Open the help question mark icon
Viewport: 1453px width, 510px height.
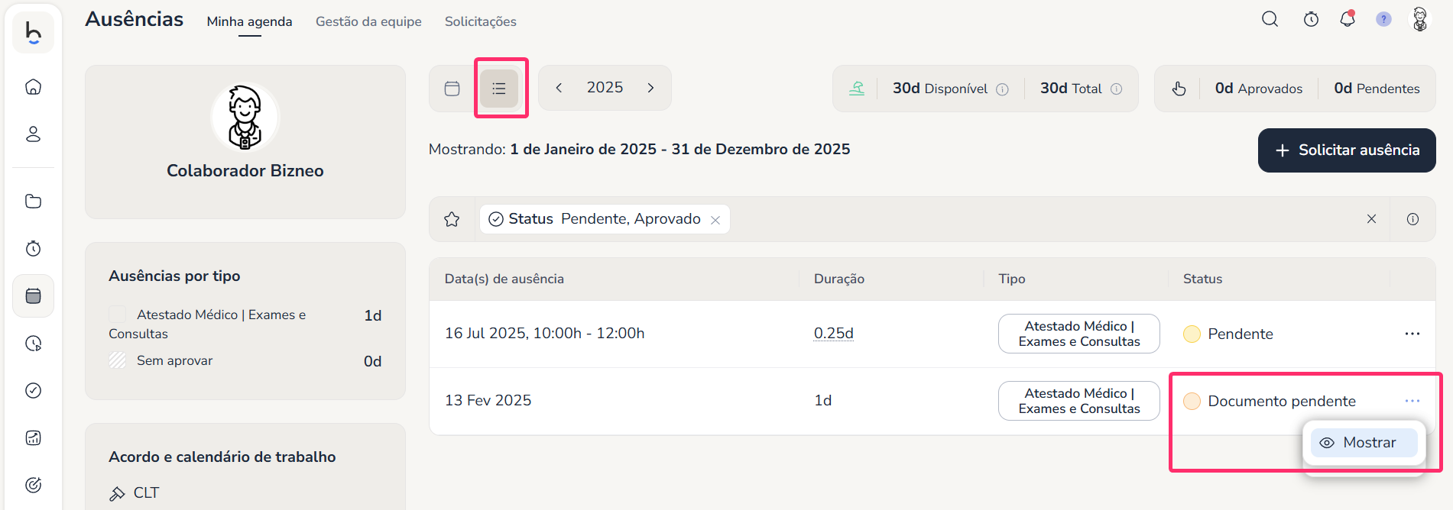point(1383,19)
